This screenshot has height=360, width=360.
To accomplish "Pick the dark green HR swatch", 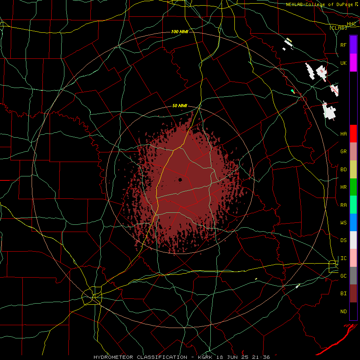I will pyautogui.click(x=353, y=187).
